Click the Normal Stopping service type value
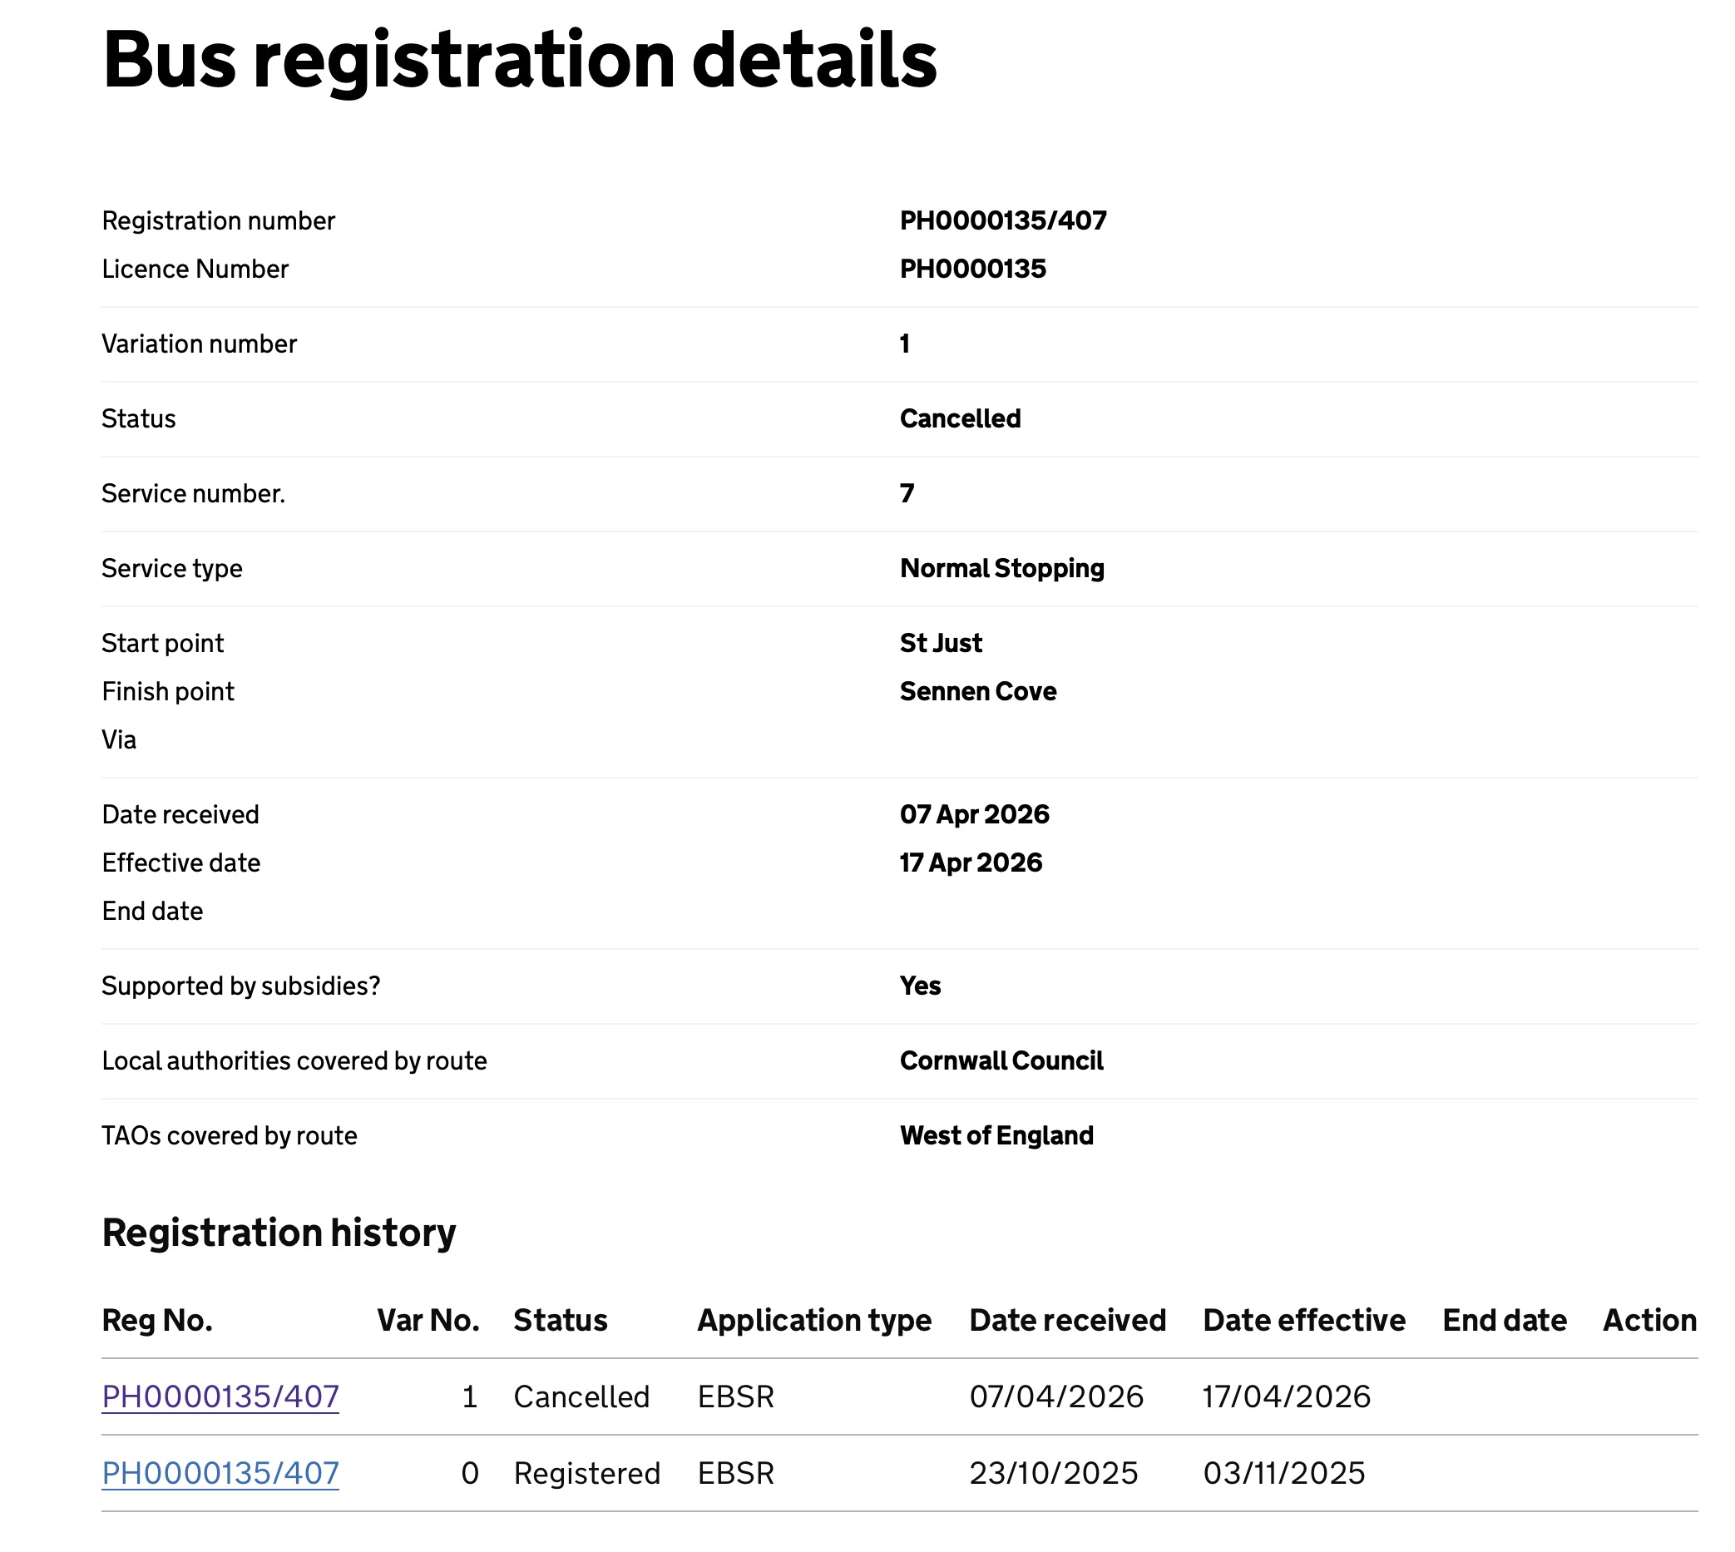This screenshot has width=1735, height=1552. click(1001, 569)
